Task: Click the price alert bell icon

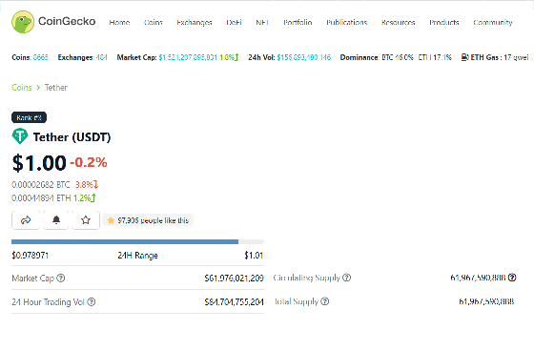Action: pyautogui.click(x=56, y=220)
